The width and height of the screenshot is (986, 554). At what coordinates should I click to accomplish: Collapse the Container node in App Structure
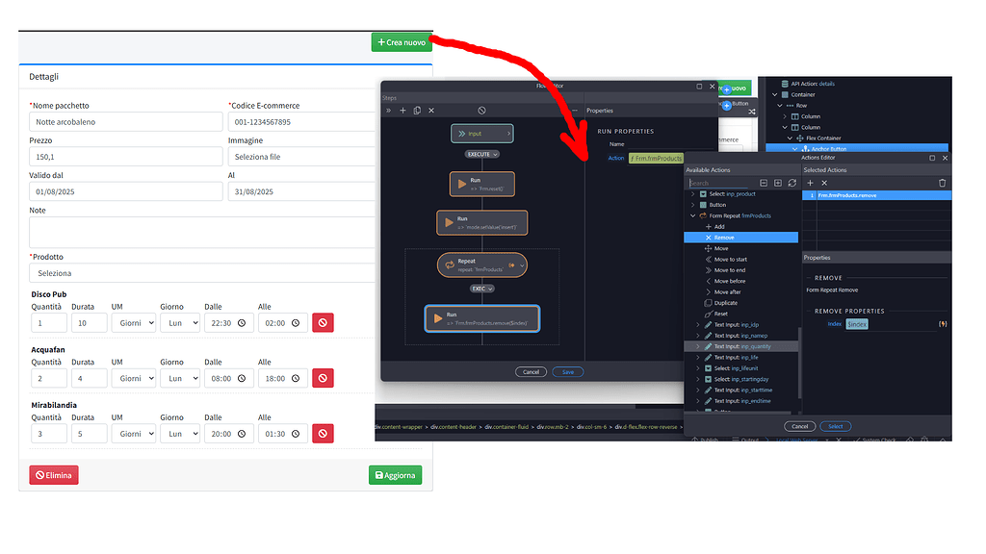tap(775, 95)
